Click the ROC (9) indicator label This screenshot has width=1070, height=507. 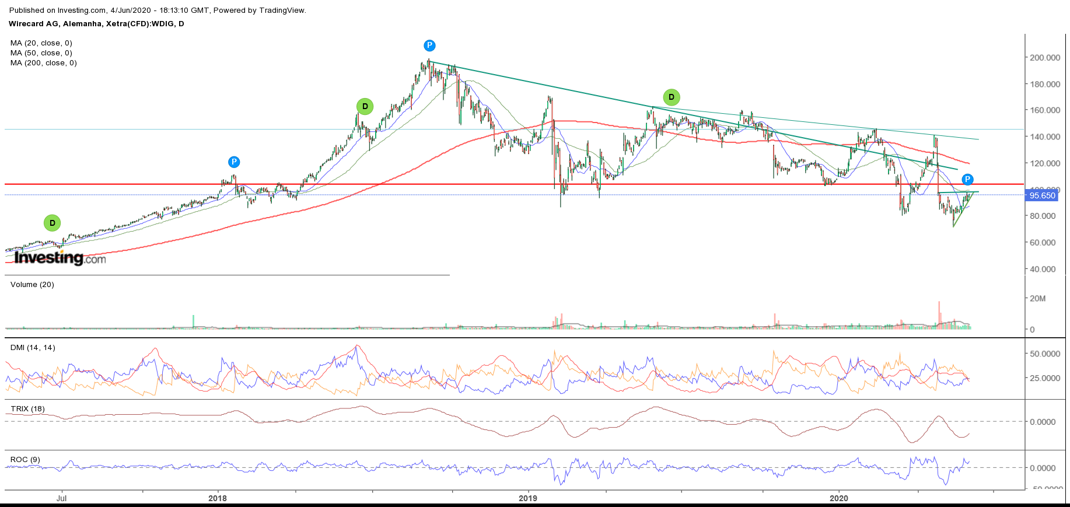(25, 460)
